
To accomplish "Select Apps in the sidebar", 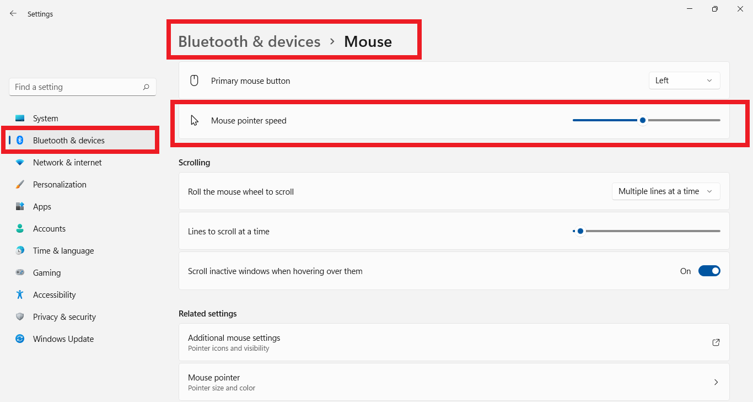I will coord(42,207).
